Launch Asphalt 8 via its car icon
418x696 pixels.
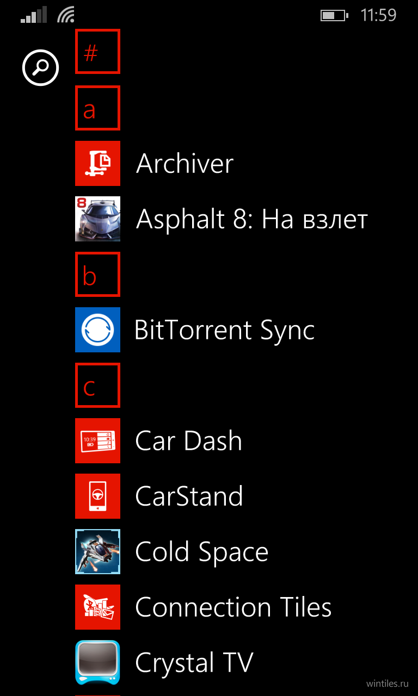tap(97, 219)
